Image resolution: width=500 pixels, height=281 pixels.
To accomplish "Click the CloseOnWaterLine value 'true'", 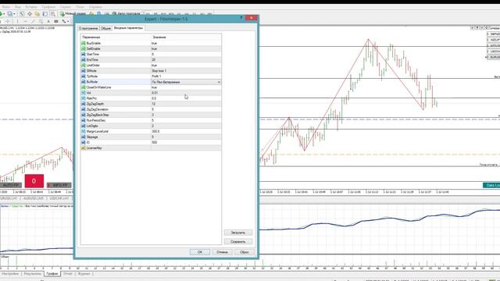I will pyautogui.click(x=155, y=87).
